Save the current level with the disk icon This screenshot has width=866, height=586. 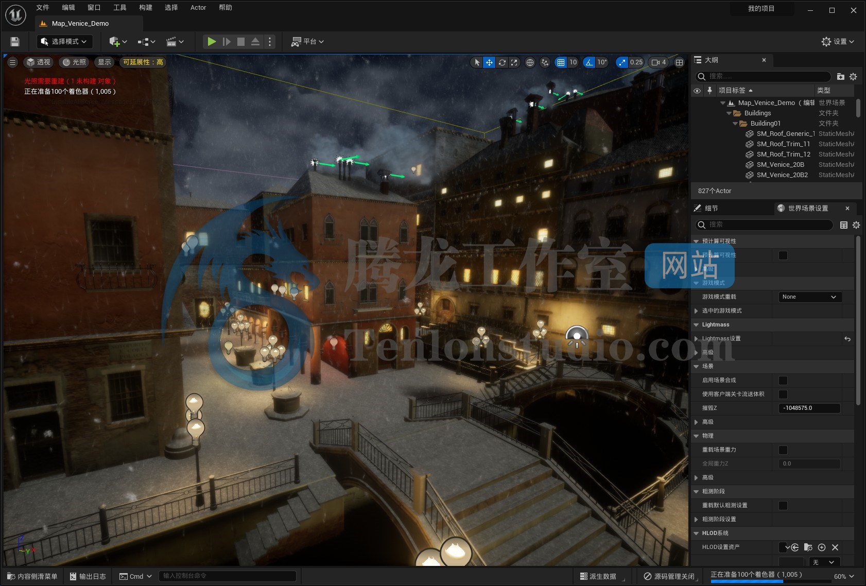(15, 42)
